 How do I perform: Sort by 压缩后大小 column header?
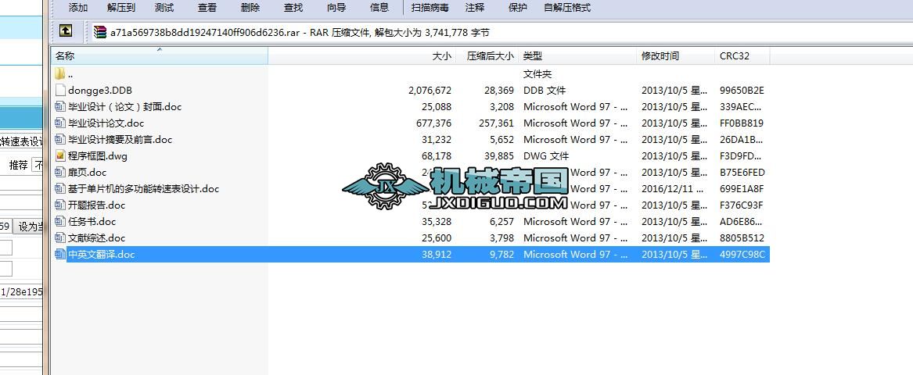pyautogui.click(x=488, y=55)
